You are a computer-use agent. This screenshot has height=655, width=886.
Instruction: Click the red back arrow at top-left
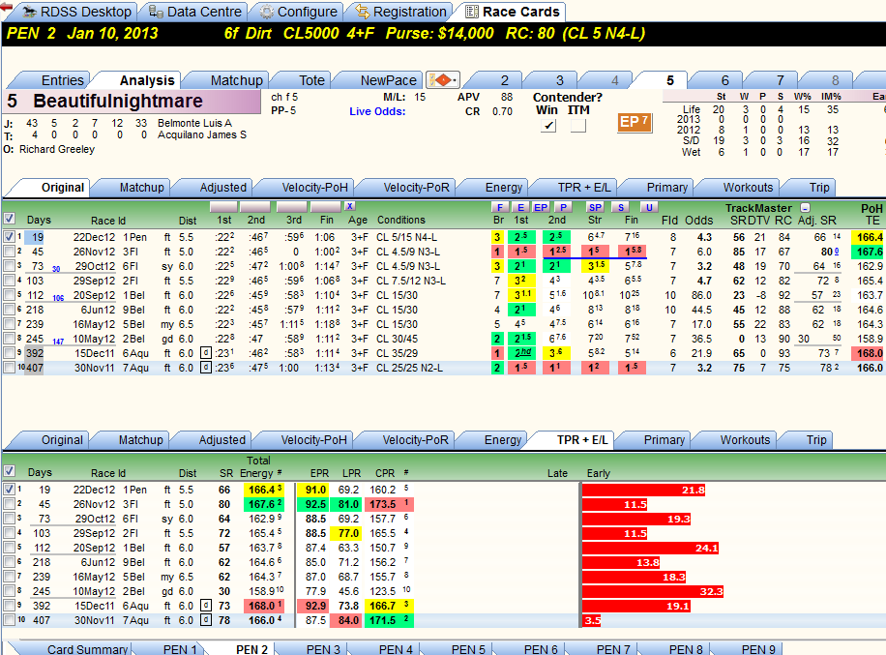pos(6,6)
